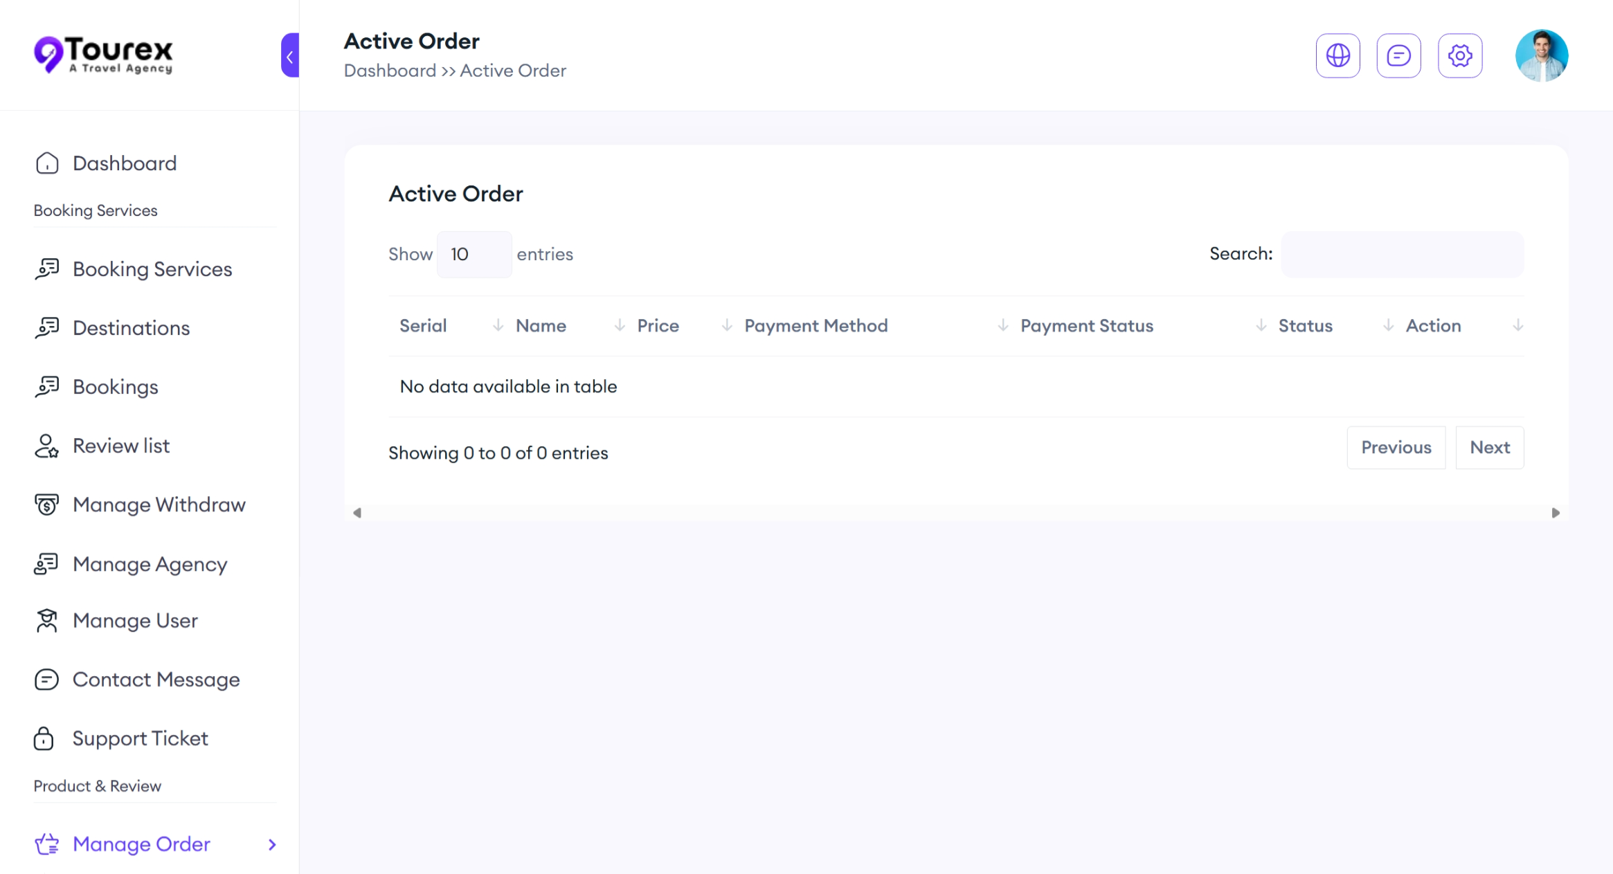Click the globe language icon in header
The width and height of the screenshot is (1613, 874).
coord(1337,55)
